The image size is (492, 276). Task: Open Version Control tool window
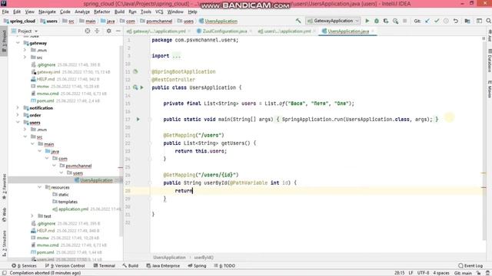pyautogui.click(x=65, y=266)
